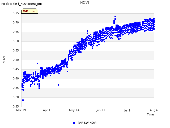Click the 'No data for f_NDVIorient_out' message
The width and height of the screenshot is (170, 128).
(x=22, y=4)
